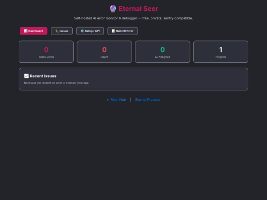This screenshot has height=200, width=267.
Task: Switch to the Issues tab
Action: [x=62, y=31]
